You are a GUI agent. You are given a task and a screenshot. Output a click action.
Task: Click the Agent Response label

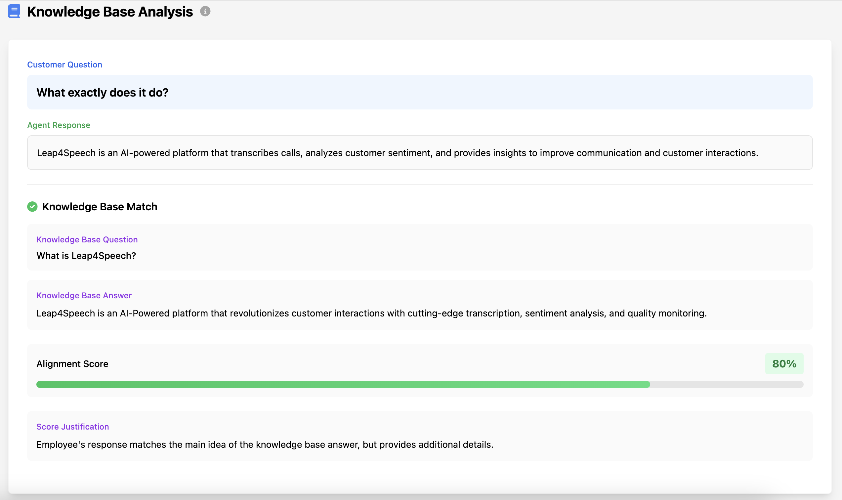coord(59,125)
